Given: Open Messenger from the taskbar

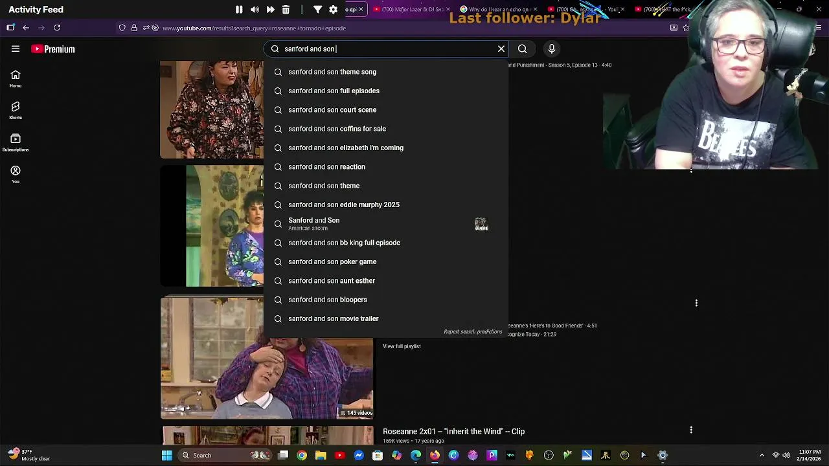Looking at the screenshot, I should point(359,455).
